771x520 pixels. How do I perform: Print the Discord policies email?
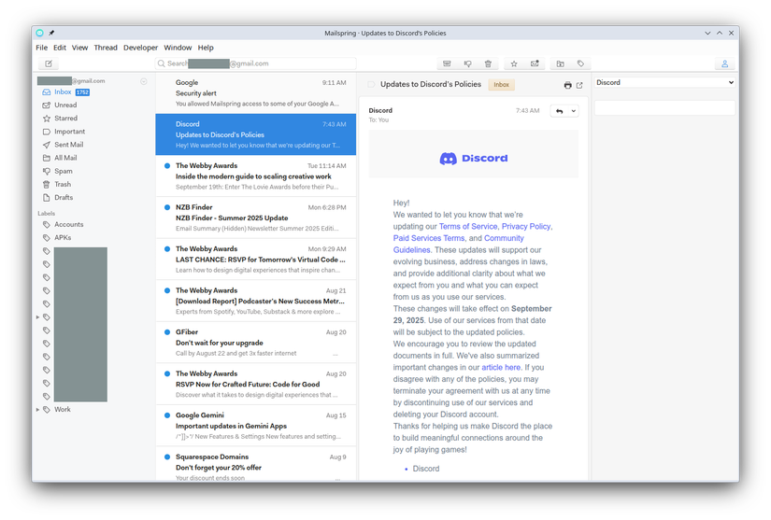(x=568, y=85)
